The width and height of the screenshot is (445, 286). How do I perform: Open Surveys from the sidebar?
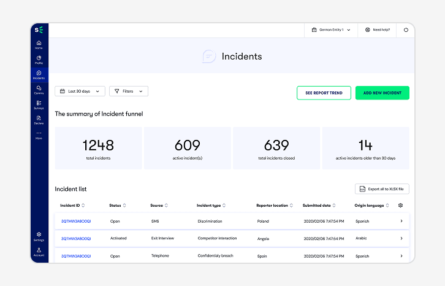[39, 104]
